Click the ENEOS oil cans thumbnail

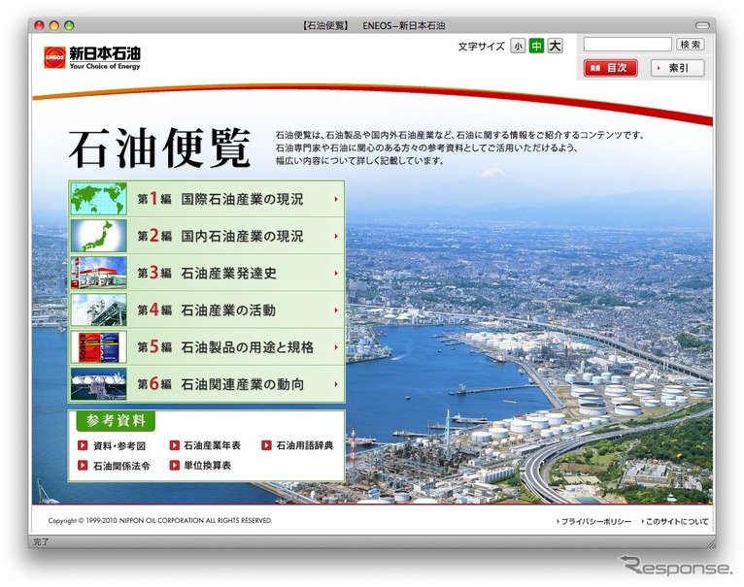99,347
